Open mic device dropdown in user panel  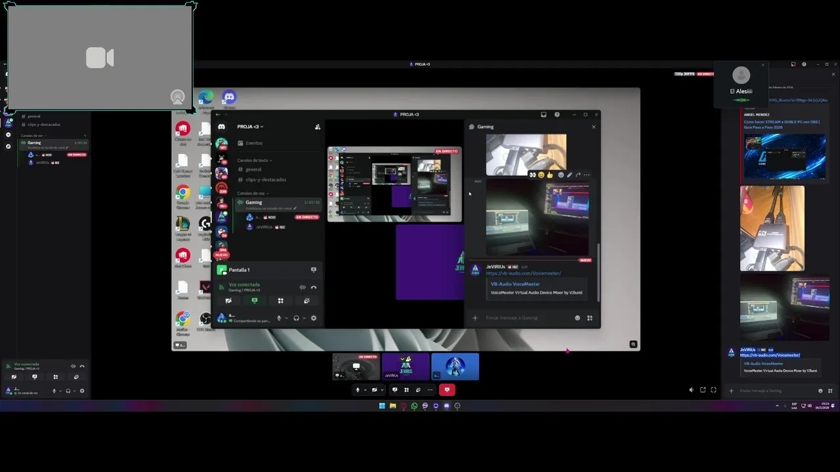pyautogui.click(x=60, y=391)
